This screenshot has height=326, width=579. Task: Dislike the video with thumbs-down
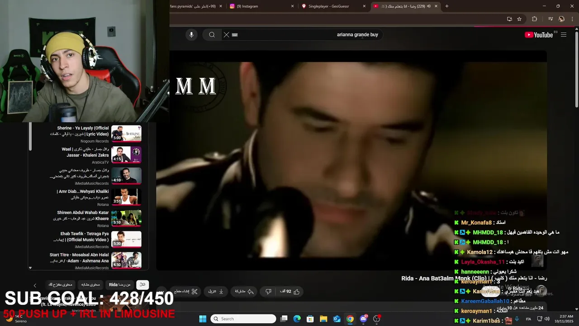pyautogui.click(x=268, y=292)
